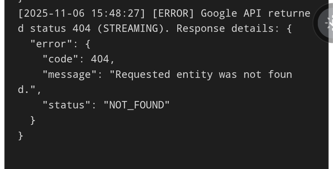Click the [ERROR] log level tag
The image size is (333, 169).
pyautogui.click(x=173, y=13)
